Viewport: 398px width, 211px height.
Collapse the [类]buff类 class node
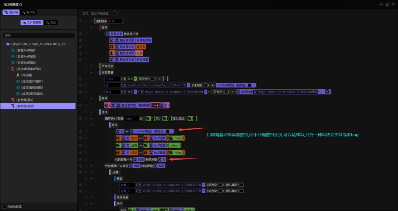coord(8,69)
